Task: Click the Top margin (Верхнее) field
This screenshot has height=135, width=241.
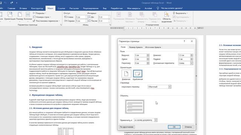Action: 140,55
